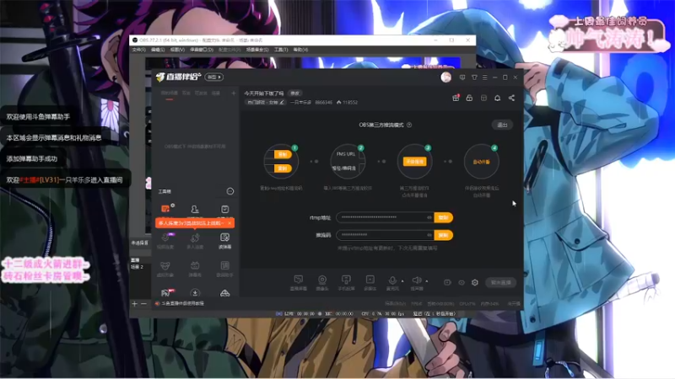Select the first scene tab with red underline
The image size is (675, 379).
tap(170, 93)
